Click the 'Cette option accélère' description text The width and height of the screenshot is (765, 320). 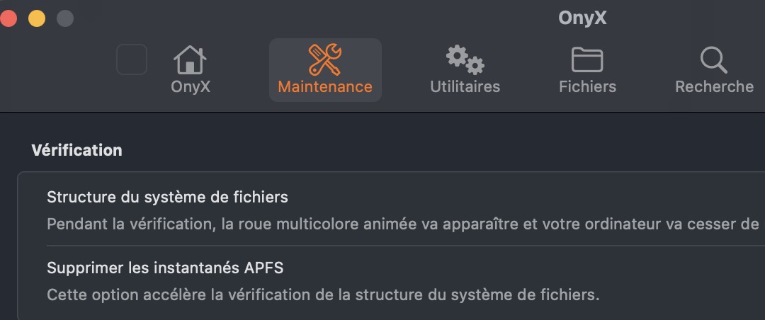point(323,295)
